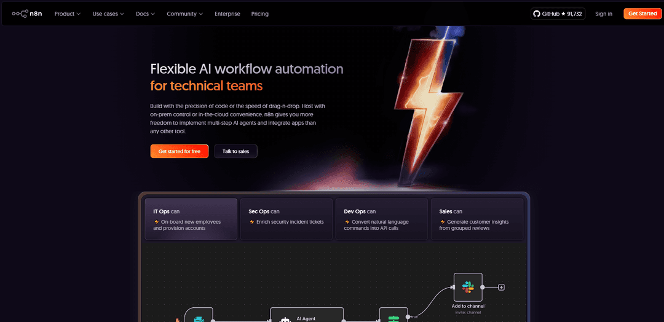Click the n8n logo in header
The image size is (664, 322).
[x=27, y=14]
